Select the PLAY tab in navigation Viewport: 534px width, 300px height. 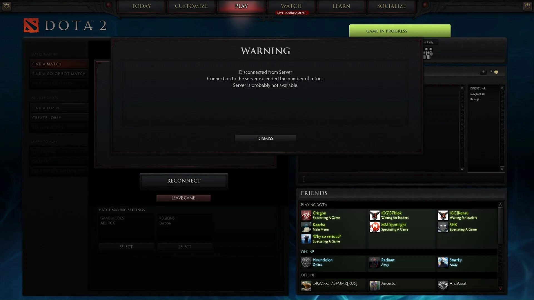[241, 6]
